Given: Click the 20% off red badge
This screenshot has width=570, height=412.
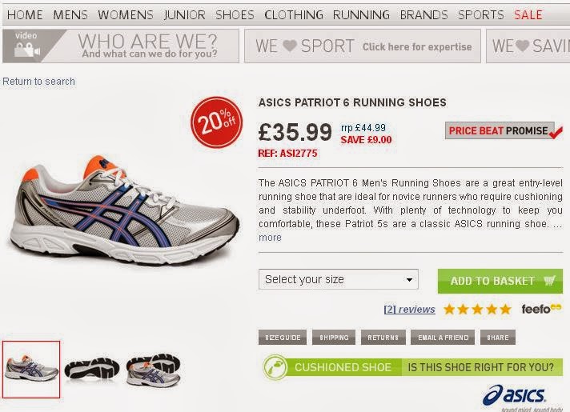Looking at the screenshot, I should [216, 124].
